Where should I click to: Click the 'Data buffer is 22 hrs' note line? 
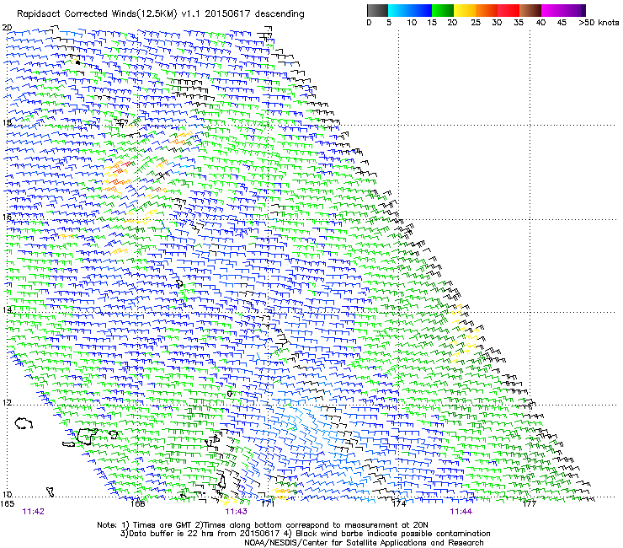305,534
